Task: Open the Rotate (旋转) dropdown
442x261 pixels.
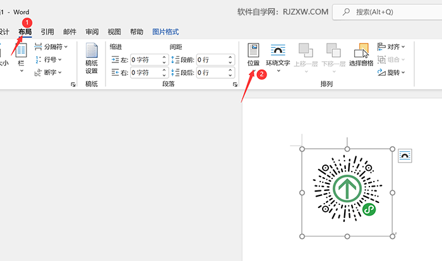Action: click(391, 72)
